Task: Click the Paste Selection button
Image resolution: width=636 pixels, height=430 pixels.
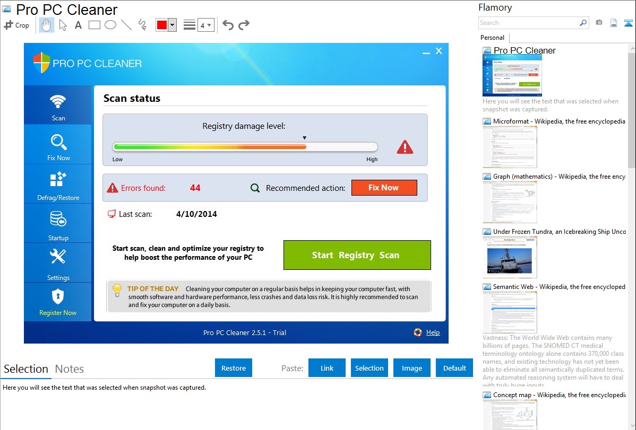Action: [369, 368]
